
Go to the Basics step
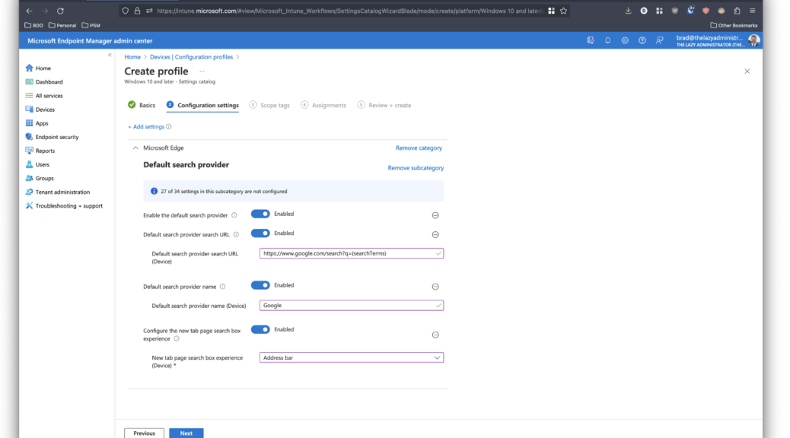142,105
